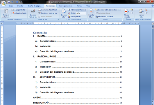154x105 pixels.
Task: Open the Office button menu
Action: pyautogui.click(x=3, y=3)
